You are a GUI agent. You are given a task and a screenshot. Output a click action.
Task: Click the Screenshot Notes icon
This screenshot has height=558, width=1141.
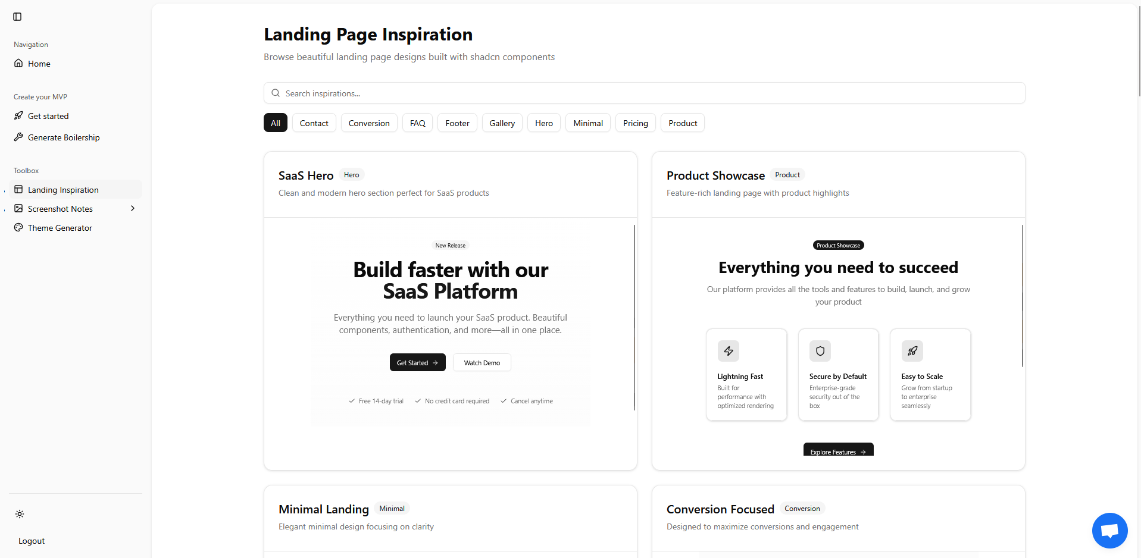[x=18, y=208]
